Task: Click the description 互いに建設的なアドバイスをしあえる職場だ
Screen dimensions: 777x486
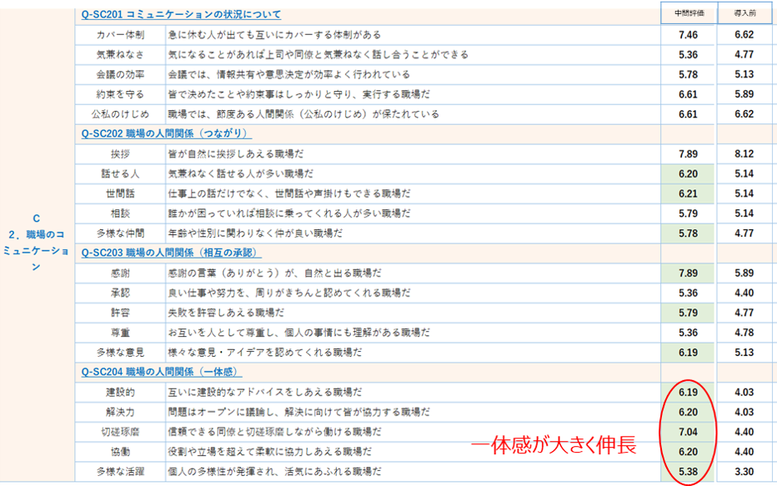Action: [264, 393]
